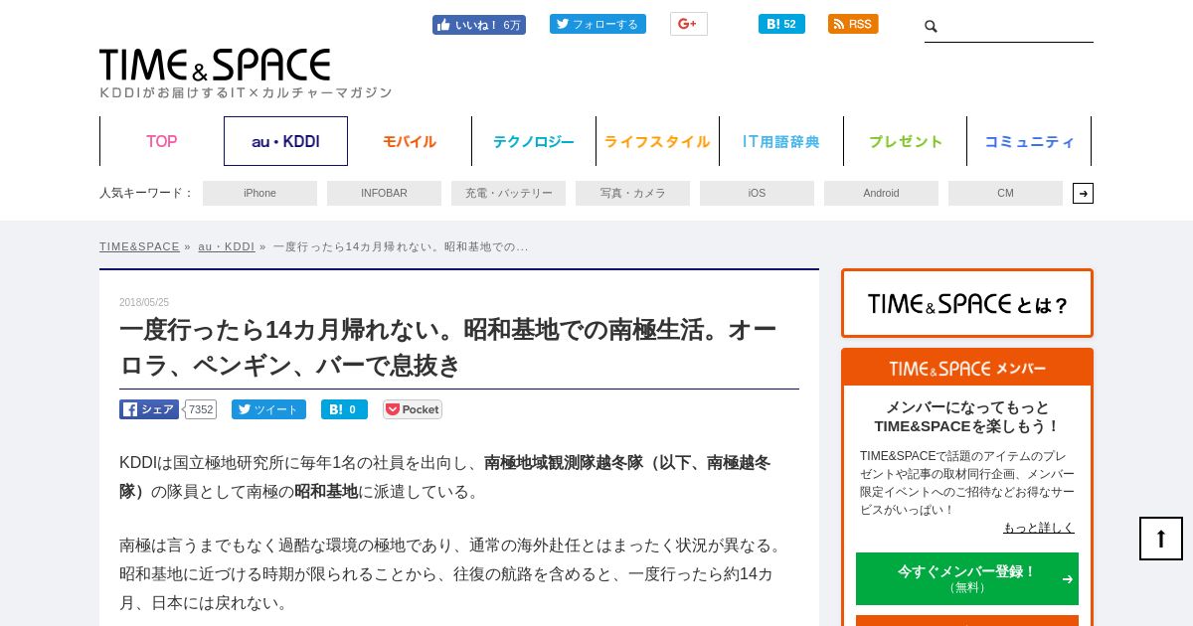Screen dimensions: 1193x626
Task: Open the RSS feed button
Action: (x=853, y=24)
